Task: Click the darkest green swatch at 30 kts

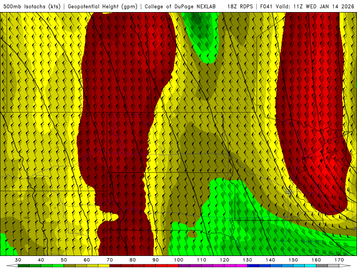Action: click(24, 266)
